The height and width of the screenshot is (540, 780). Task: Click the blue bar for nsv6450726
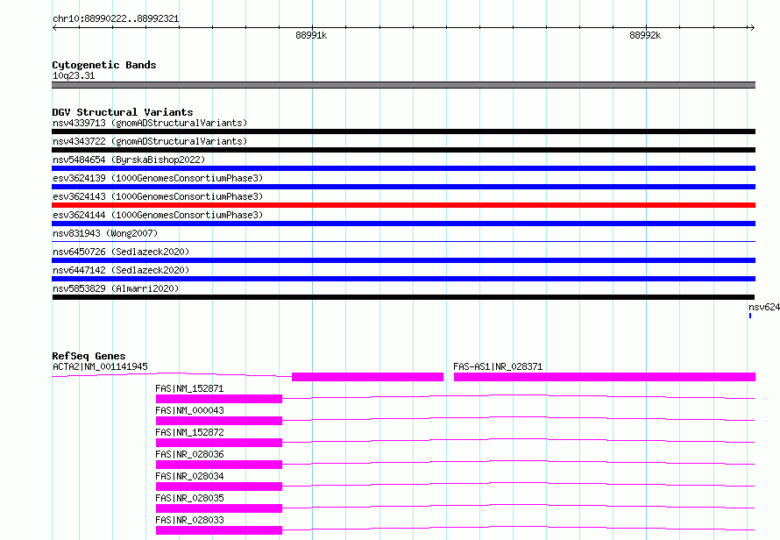[403, 260]
